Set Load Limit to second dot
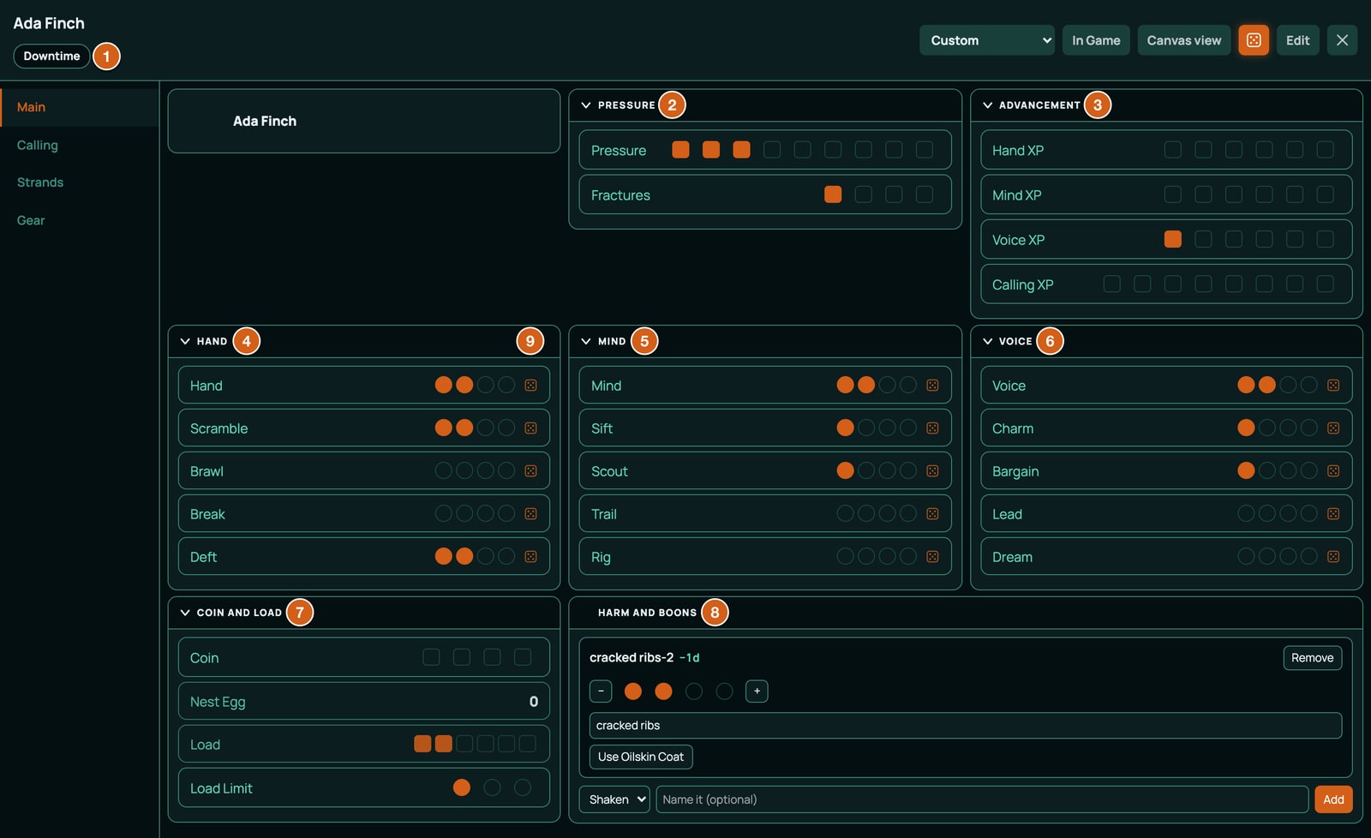 coord(492,787)
